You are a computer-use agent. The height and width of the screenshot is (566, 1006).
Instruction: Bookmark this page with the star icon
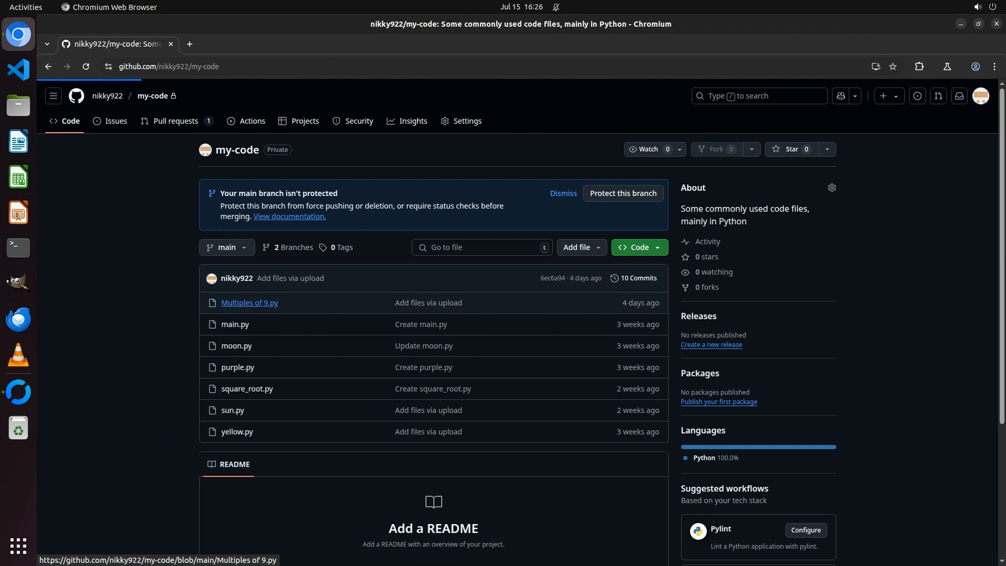coord(893,67)
